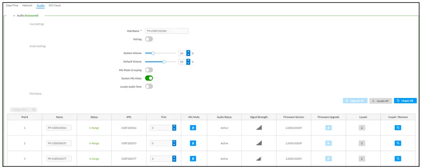Screen dimensions: 422x168
Task: Click the search icon in global filter
Action: (x=34, y=110)
